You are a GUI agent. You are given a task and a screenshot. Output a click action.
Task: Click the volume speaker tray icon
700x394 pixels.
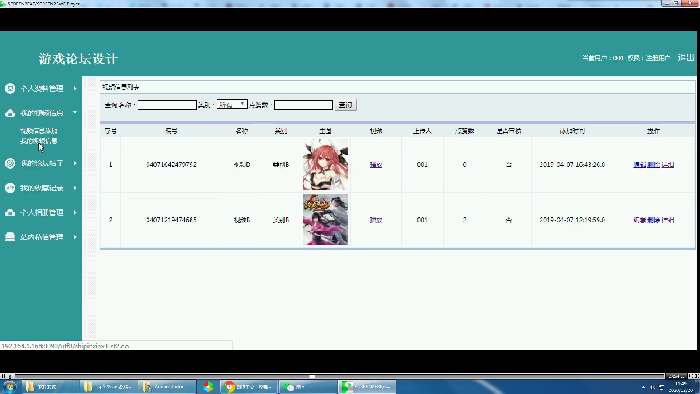click(652, 387)
